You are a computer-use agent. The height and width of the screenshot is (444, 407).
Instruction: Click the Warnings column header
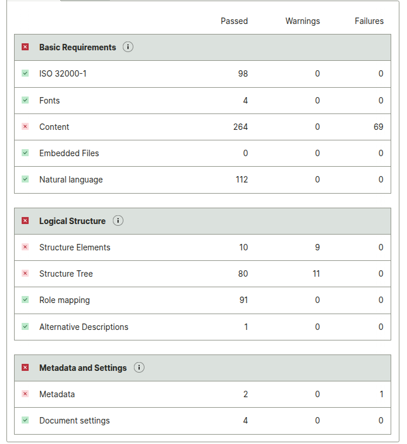tap(302, 21)
